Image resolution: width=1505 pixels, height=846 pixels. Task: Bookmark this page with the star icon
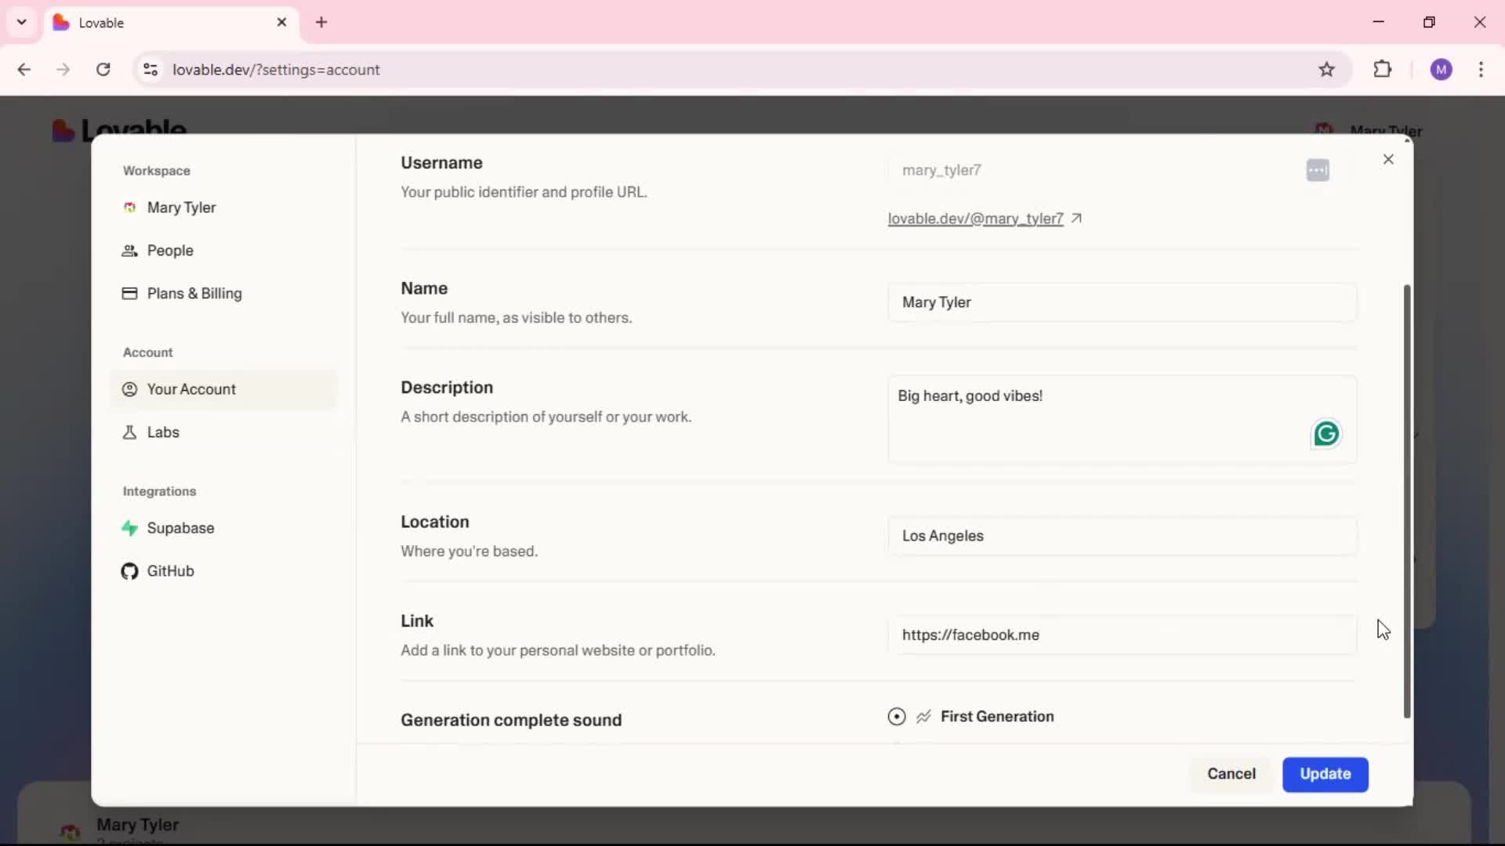[x=1326, y=70]
